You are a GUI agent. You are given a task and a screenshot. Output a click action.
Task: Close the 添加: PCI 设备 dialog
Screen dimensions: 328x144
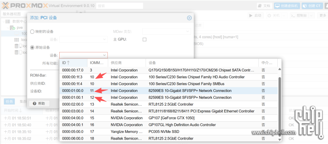(x=189, y=18)
